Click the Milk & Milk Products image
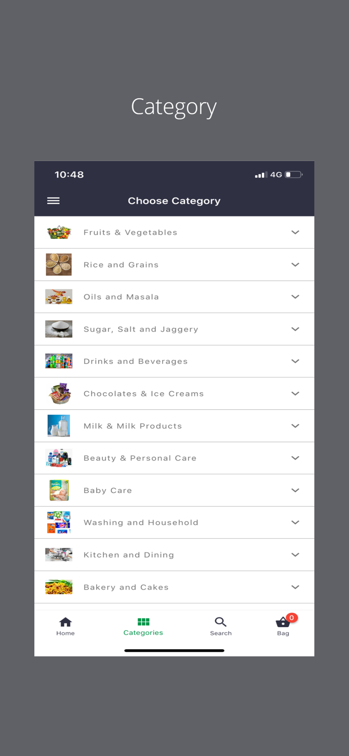349x756 pixels. [58, 425]
